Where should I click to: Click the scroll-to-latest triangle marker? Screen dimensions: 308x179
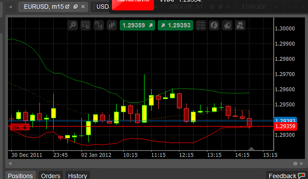[251, 149]
